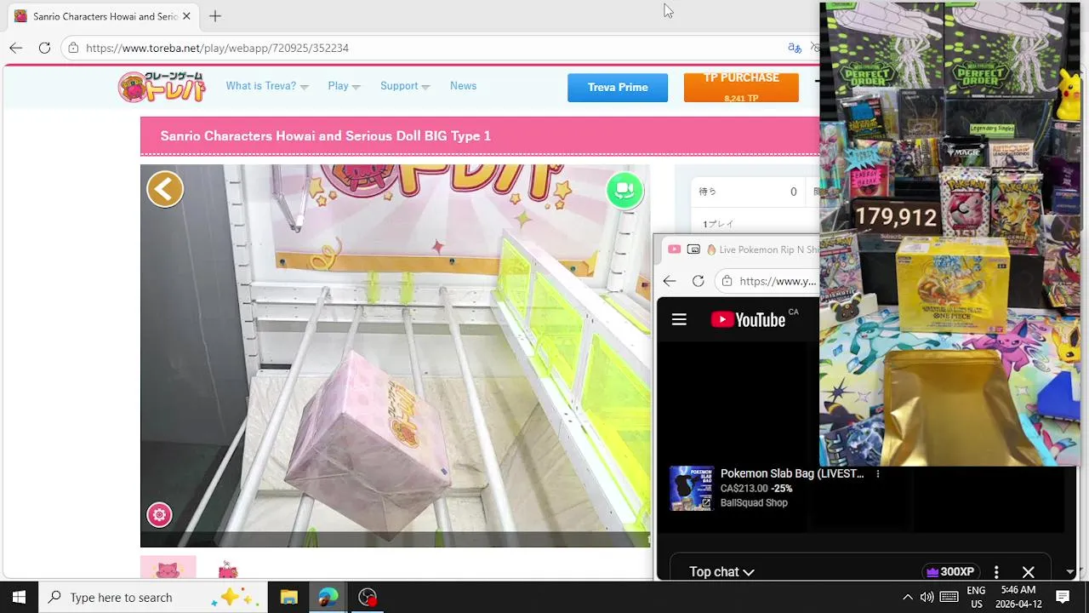This screenshot has height=613, width=1089.
Task: Click the Treva Prime button
Action: point(618,88)
